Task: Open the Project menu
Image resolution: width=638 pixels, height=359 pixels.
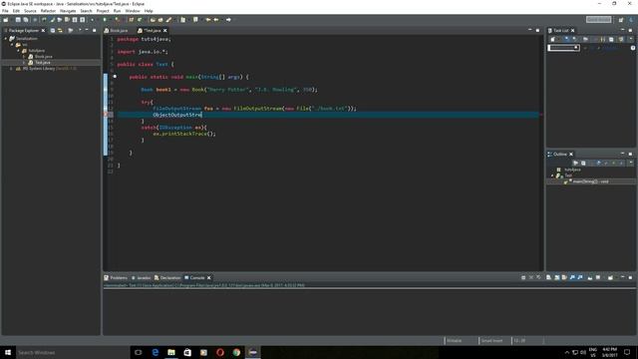Action: point(103,11)
